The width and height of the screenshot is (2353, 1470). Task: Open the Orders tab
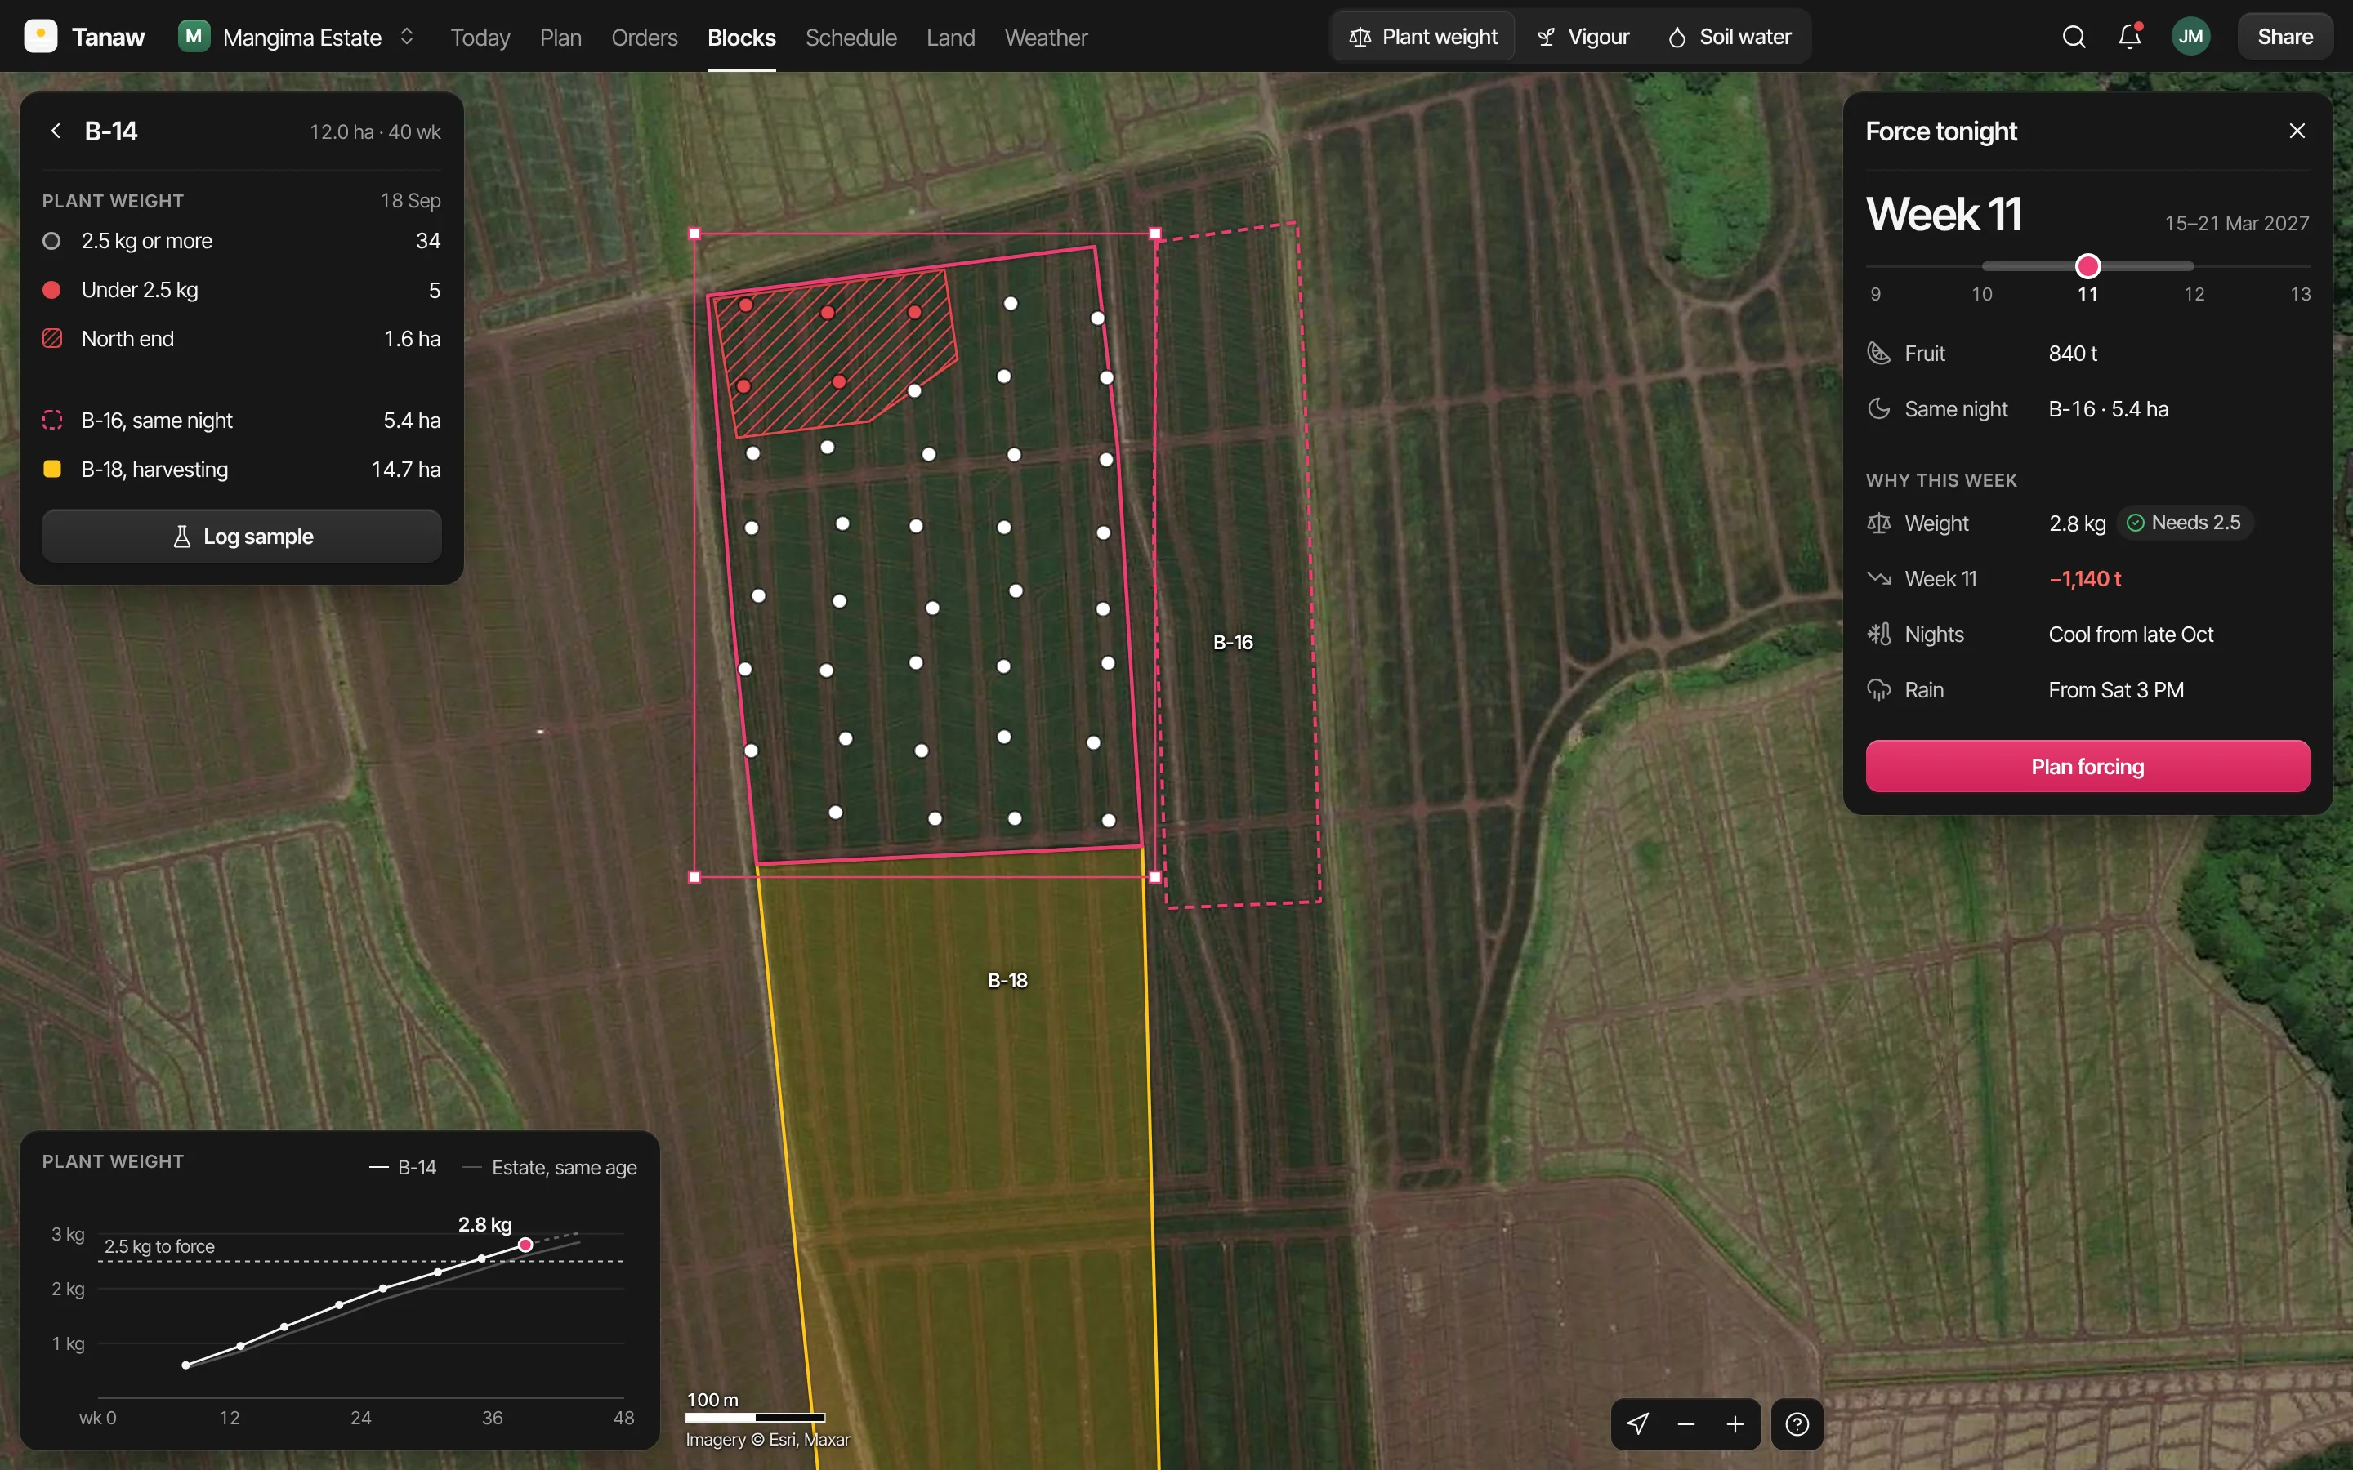[645, 37]
